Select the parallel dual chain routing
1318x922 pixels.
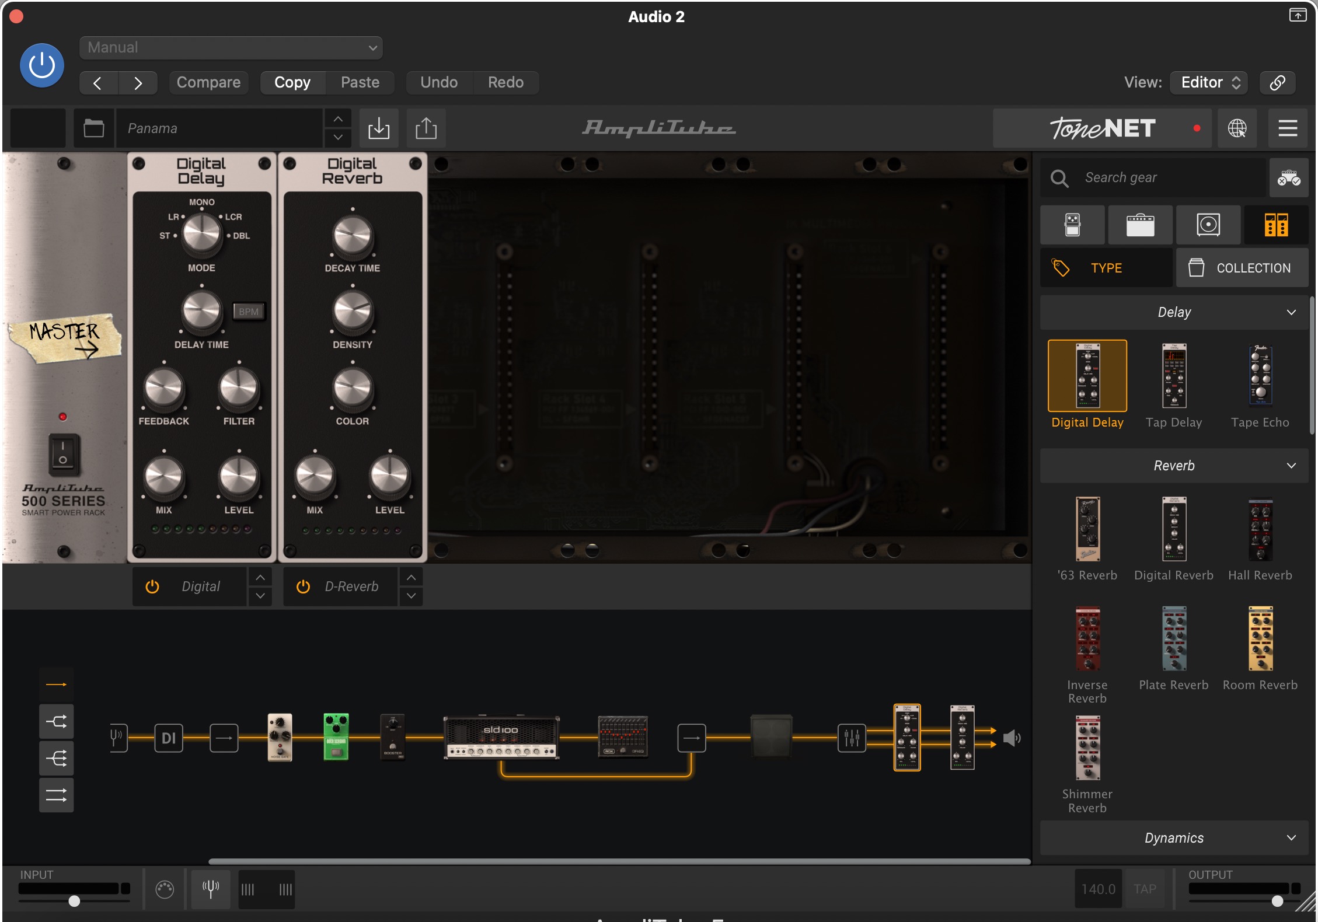57,795
